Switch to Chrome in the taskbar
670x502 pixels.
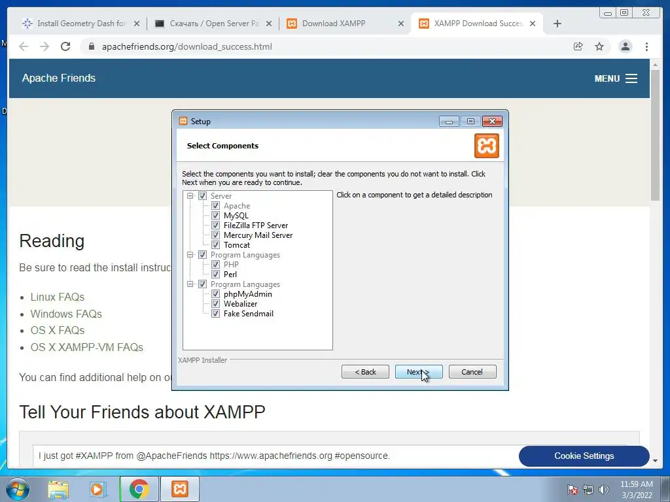pos(139,489)
